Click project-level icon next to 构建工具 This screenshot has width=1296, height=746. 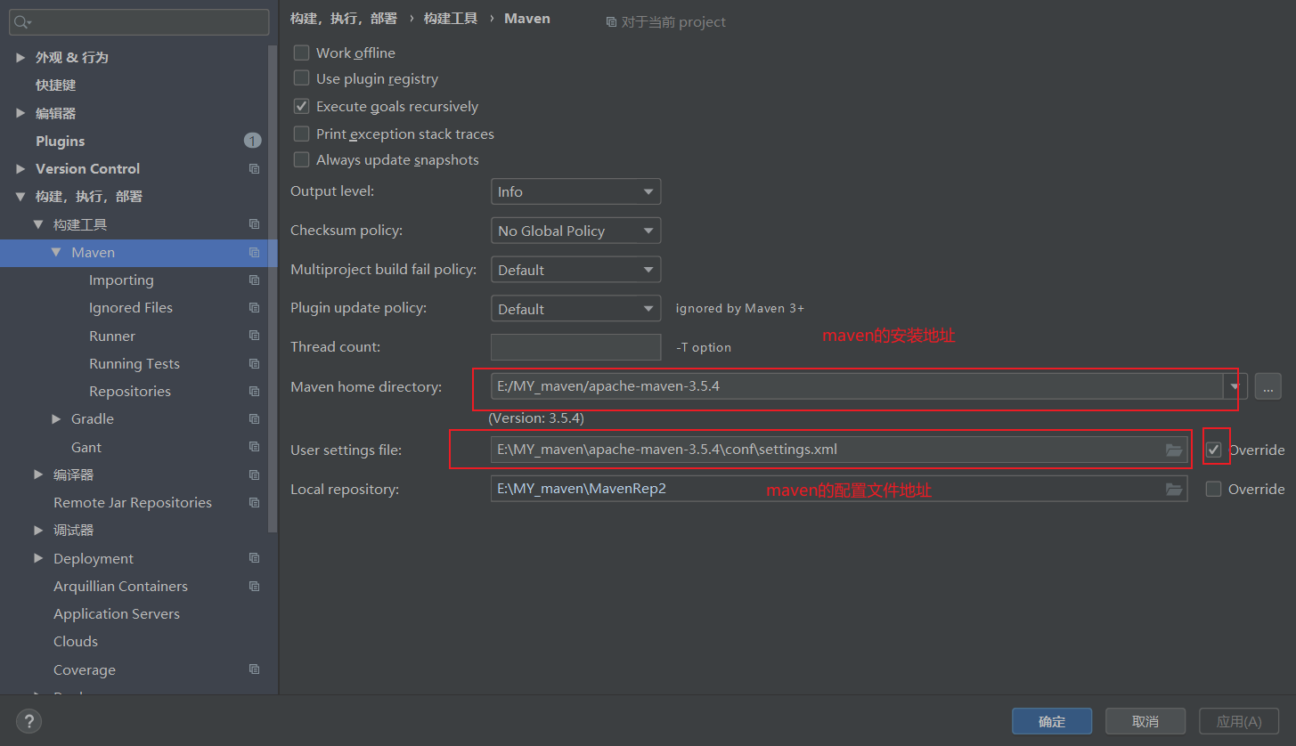[x=254, y=224]
